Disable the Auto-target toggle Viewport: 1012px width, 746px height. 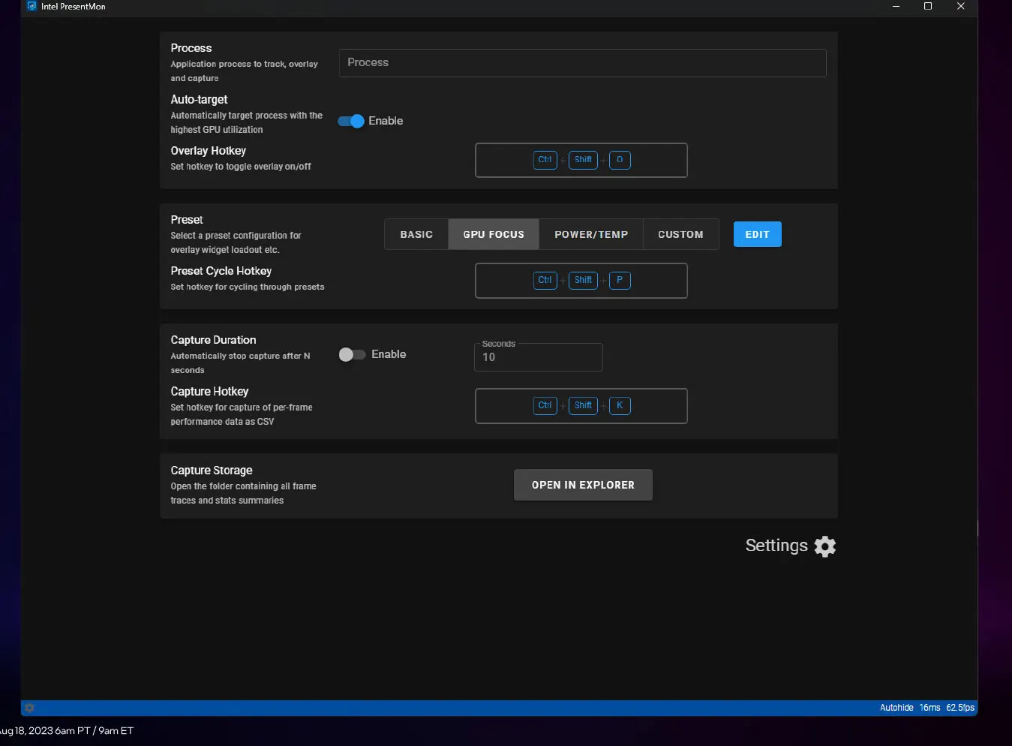[351, 121]
